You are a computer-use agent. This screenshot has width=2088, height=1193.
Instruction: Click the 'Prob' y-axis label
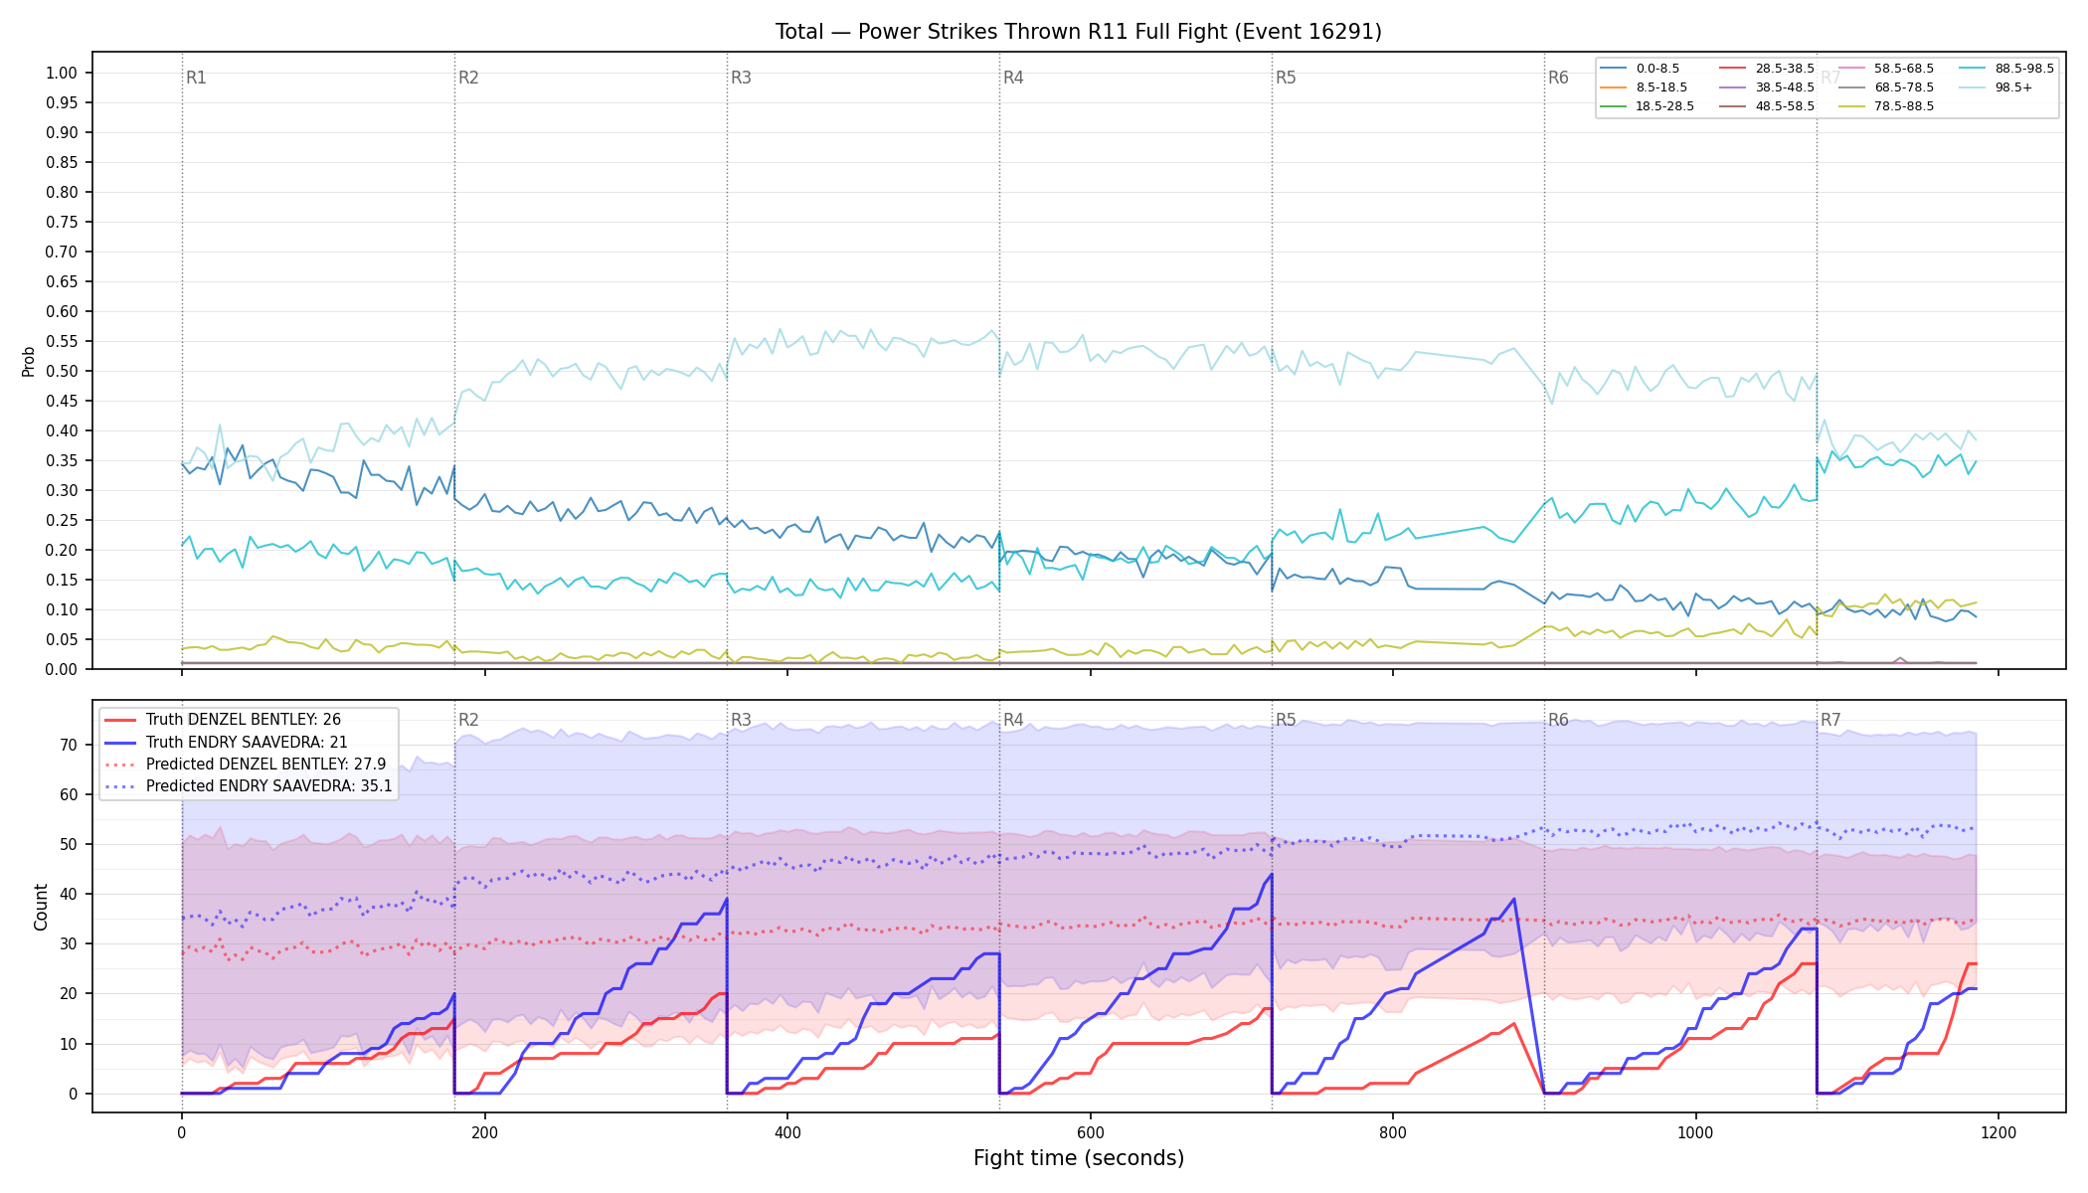pyautogui.click(x=28, y=361)
